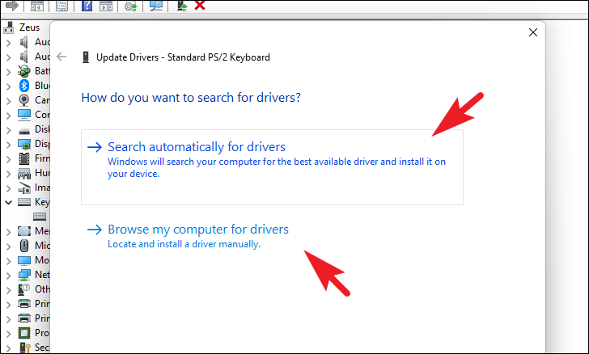Click the update driver gear icon
This screenshot has width=589, height=354.
pyautogui.click(x=130, y=6)
